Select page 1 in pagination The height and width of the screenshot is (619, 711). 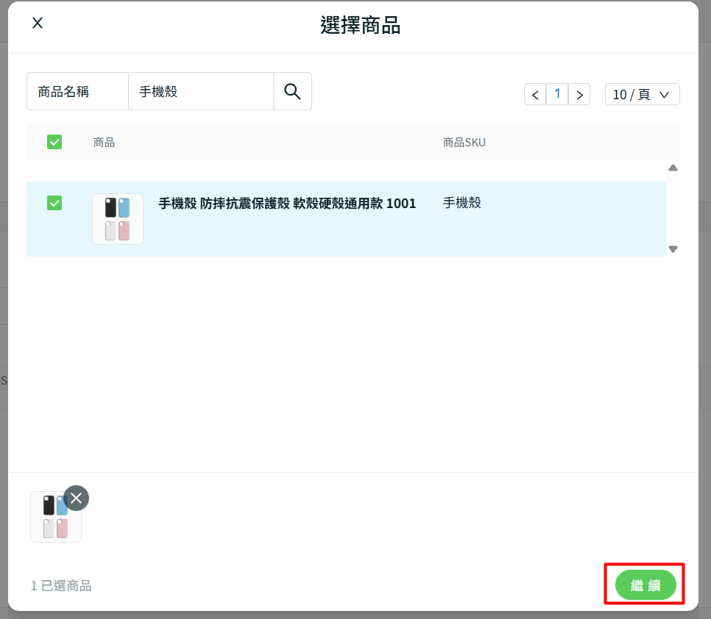pos(557,94)
